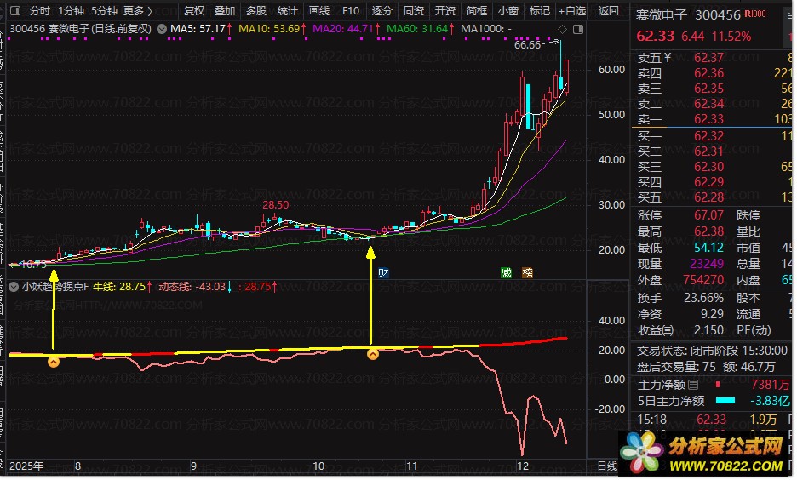The width and height of the screenshot is (797, 480).
Task: Click the R1000 badge beside 300456
Action: (755, 14)
